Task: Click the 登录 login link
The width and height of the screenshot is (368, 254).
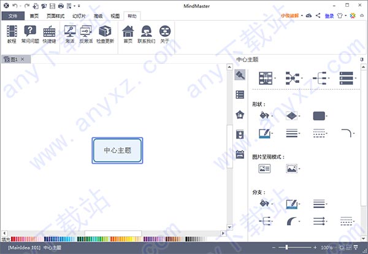Action: (329, 16)
